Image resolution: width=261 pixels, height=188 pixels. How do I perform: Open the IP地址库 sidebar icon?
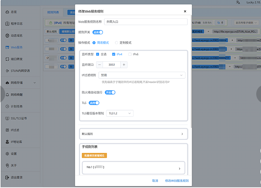click(x=8, y=142)
